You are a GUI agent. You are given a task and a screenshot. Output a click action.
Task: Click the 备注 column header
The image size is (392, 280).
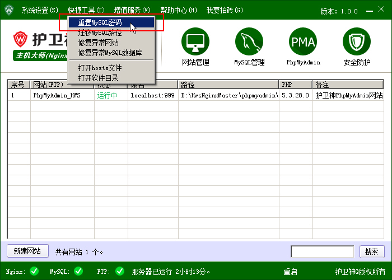(348, 85)
